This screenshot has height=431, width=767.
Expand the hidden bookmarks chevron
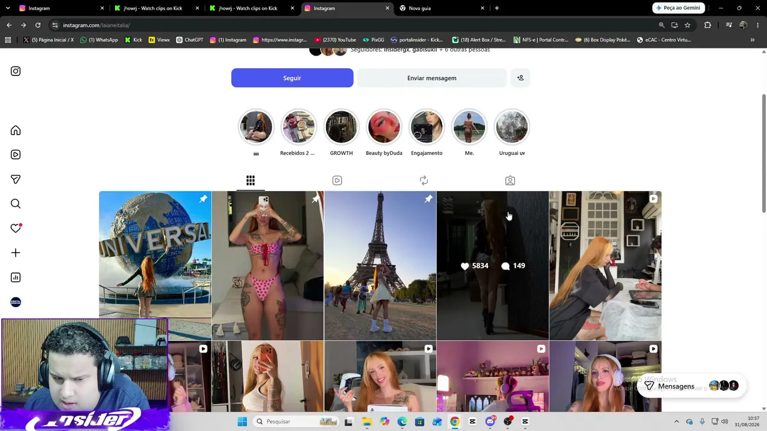tap(752, 40)
